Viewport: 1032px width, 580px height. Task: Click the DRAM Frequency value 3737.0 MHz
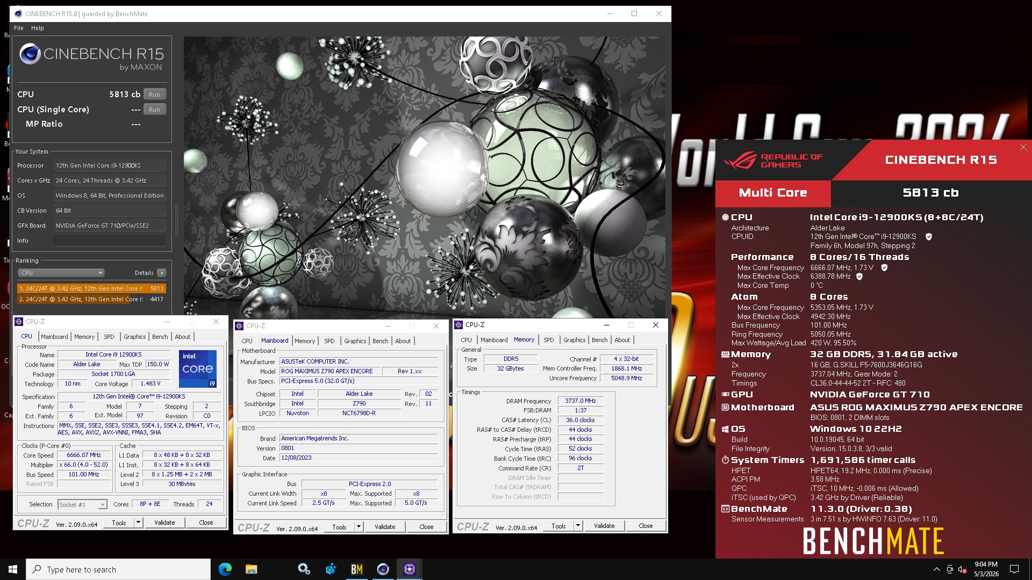tap(580, 401)
